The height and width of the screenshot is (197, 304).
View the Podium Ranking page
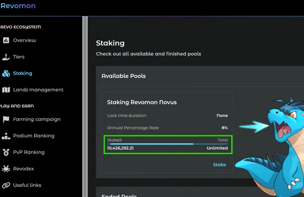pos(34,135)
